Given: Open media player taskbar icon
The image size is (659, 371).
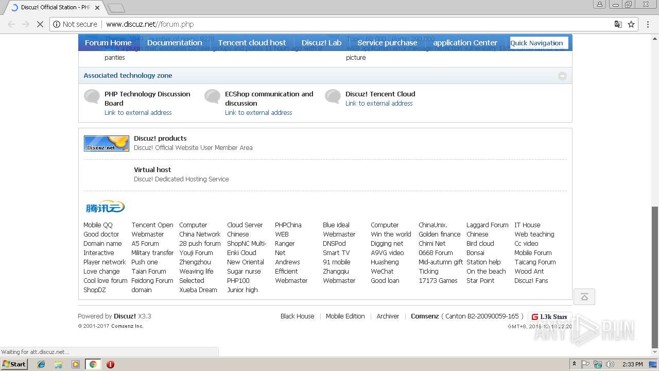Looking at the screenshot, I should (76, 364).
